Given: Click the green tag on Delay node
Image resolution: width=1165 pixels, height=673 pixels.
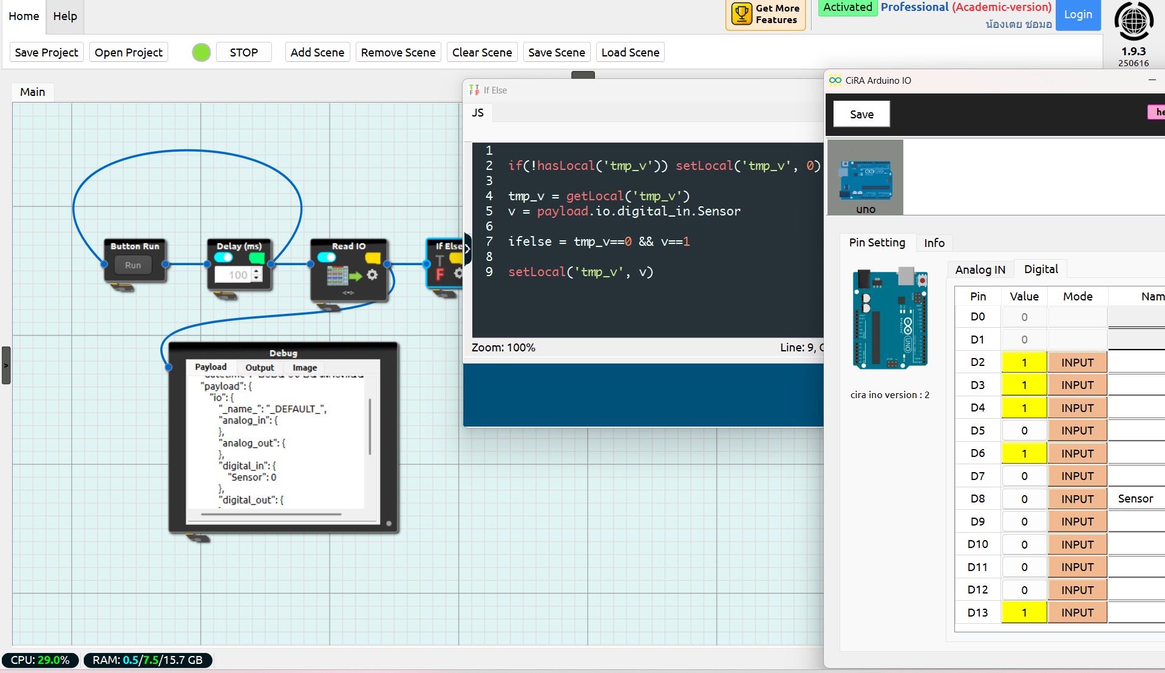Looking at the screenshot, I should 257,258.
